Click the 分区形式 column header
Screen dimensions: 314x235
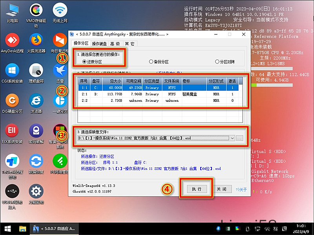[216, 81]
